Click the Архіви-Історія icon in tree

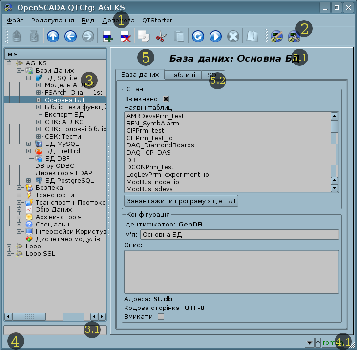pos(29,217)
